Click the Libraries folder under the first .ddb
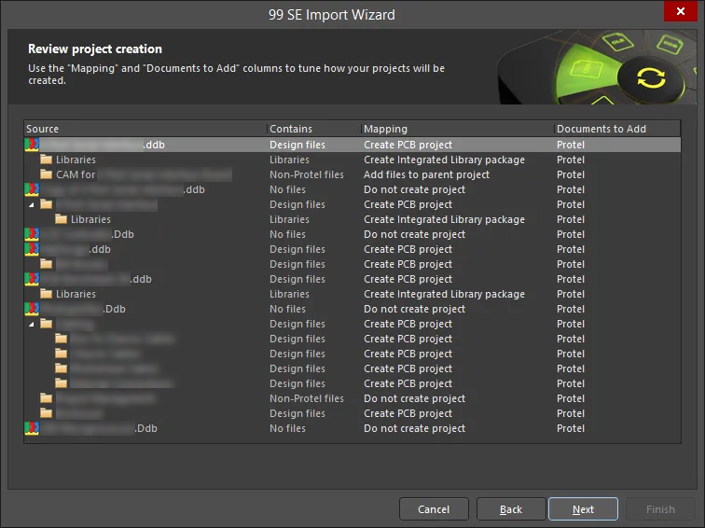 pos(68,160)
